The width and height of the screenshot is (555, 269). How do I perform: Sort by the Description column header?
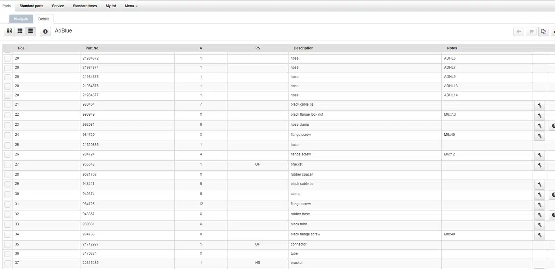(x=303, y=48)
